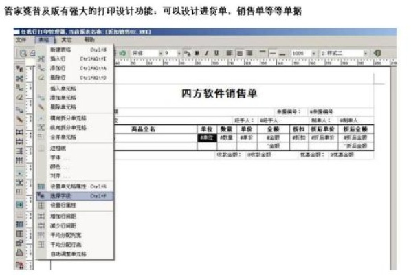Click add-row icon in left sidebar
This screenshot has height=275, width=411.
(x=20, y=87)
